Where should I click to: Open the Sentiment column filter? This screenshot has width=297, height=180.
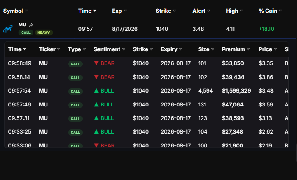(124, 49)
